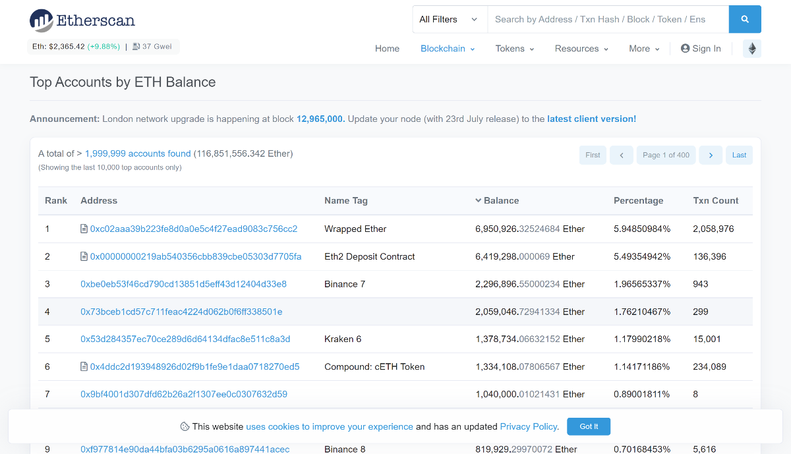The height and width of the screenshot is (454, 791).
Task: Expand the Blockchain menu
Action: (448, 49)
